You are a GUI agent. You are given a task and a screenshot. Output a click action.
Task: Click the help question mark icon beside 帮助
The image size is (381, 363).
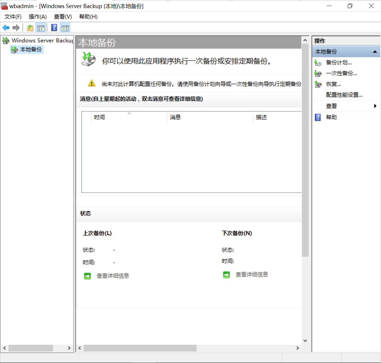click(318, 117)
